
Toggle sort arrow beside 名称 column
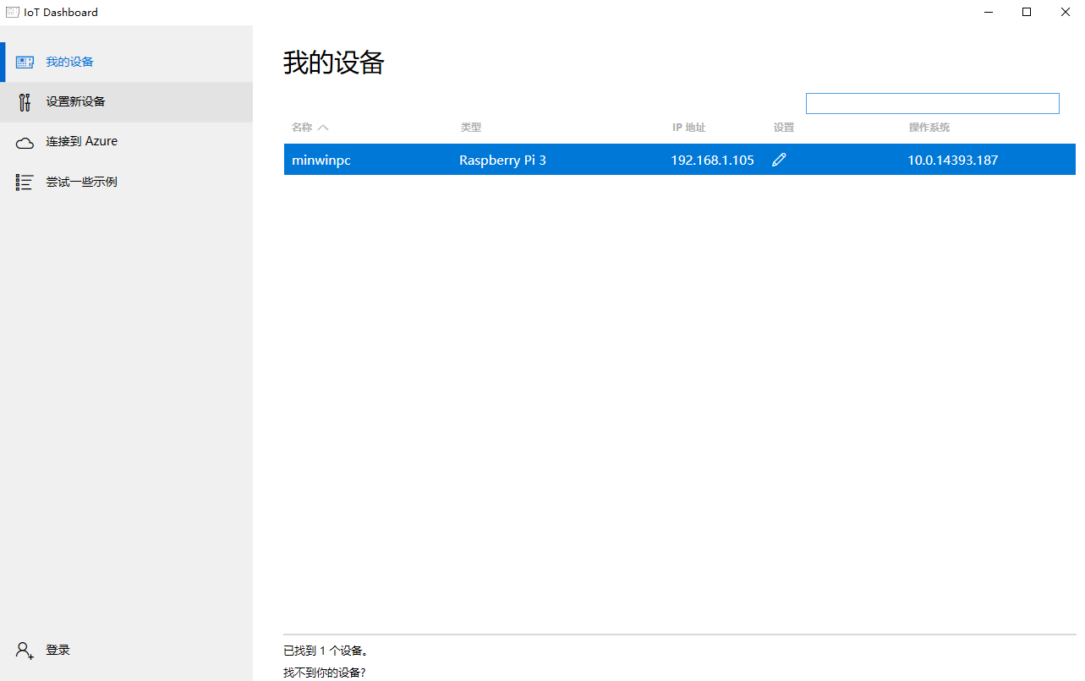click(x=322, y=128)
